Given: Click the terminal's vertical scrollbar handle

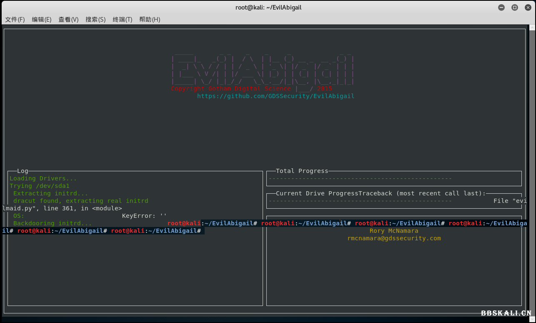Looking at the screenshot, I should (x=532, y=28).
